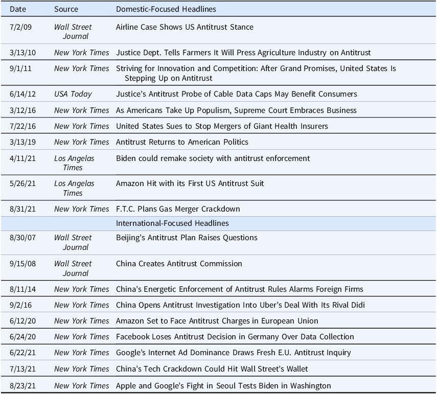Click the "Date" column header
The image size is (437, 394).
coord(18,9)
